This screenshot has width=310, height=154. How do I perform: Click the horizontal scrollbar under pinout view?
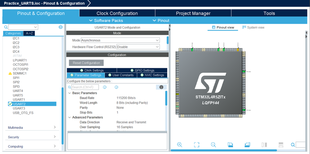(x=224, y=150)
